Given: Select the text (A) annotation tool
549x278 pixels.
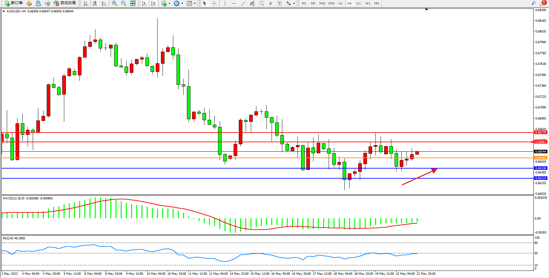Looking at the screenshot, I should [271, 3].
